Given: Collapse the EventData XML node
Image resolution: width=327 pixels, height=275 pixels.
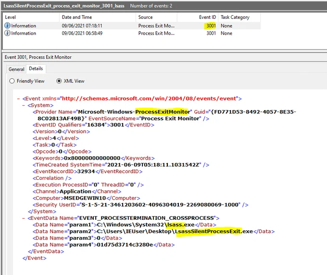Looking at the screenshot, I should (24, 218).
